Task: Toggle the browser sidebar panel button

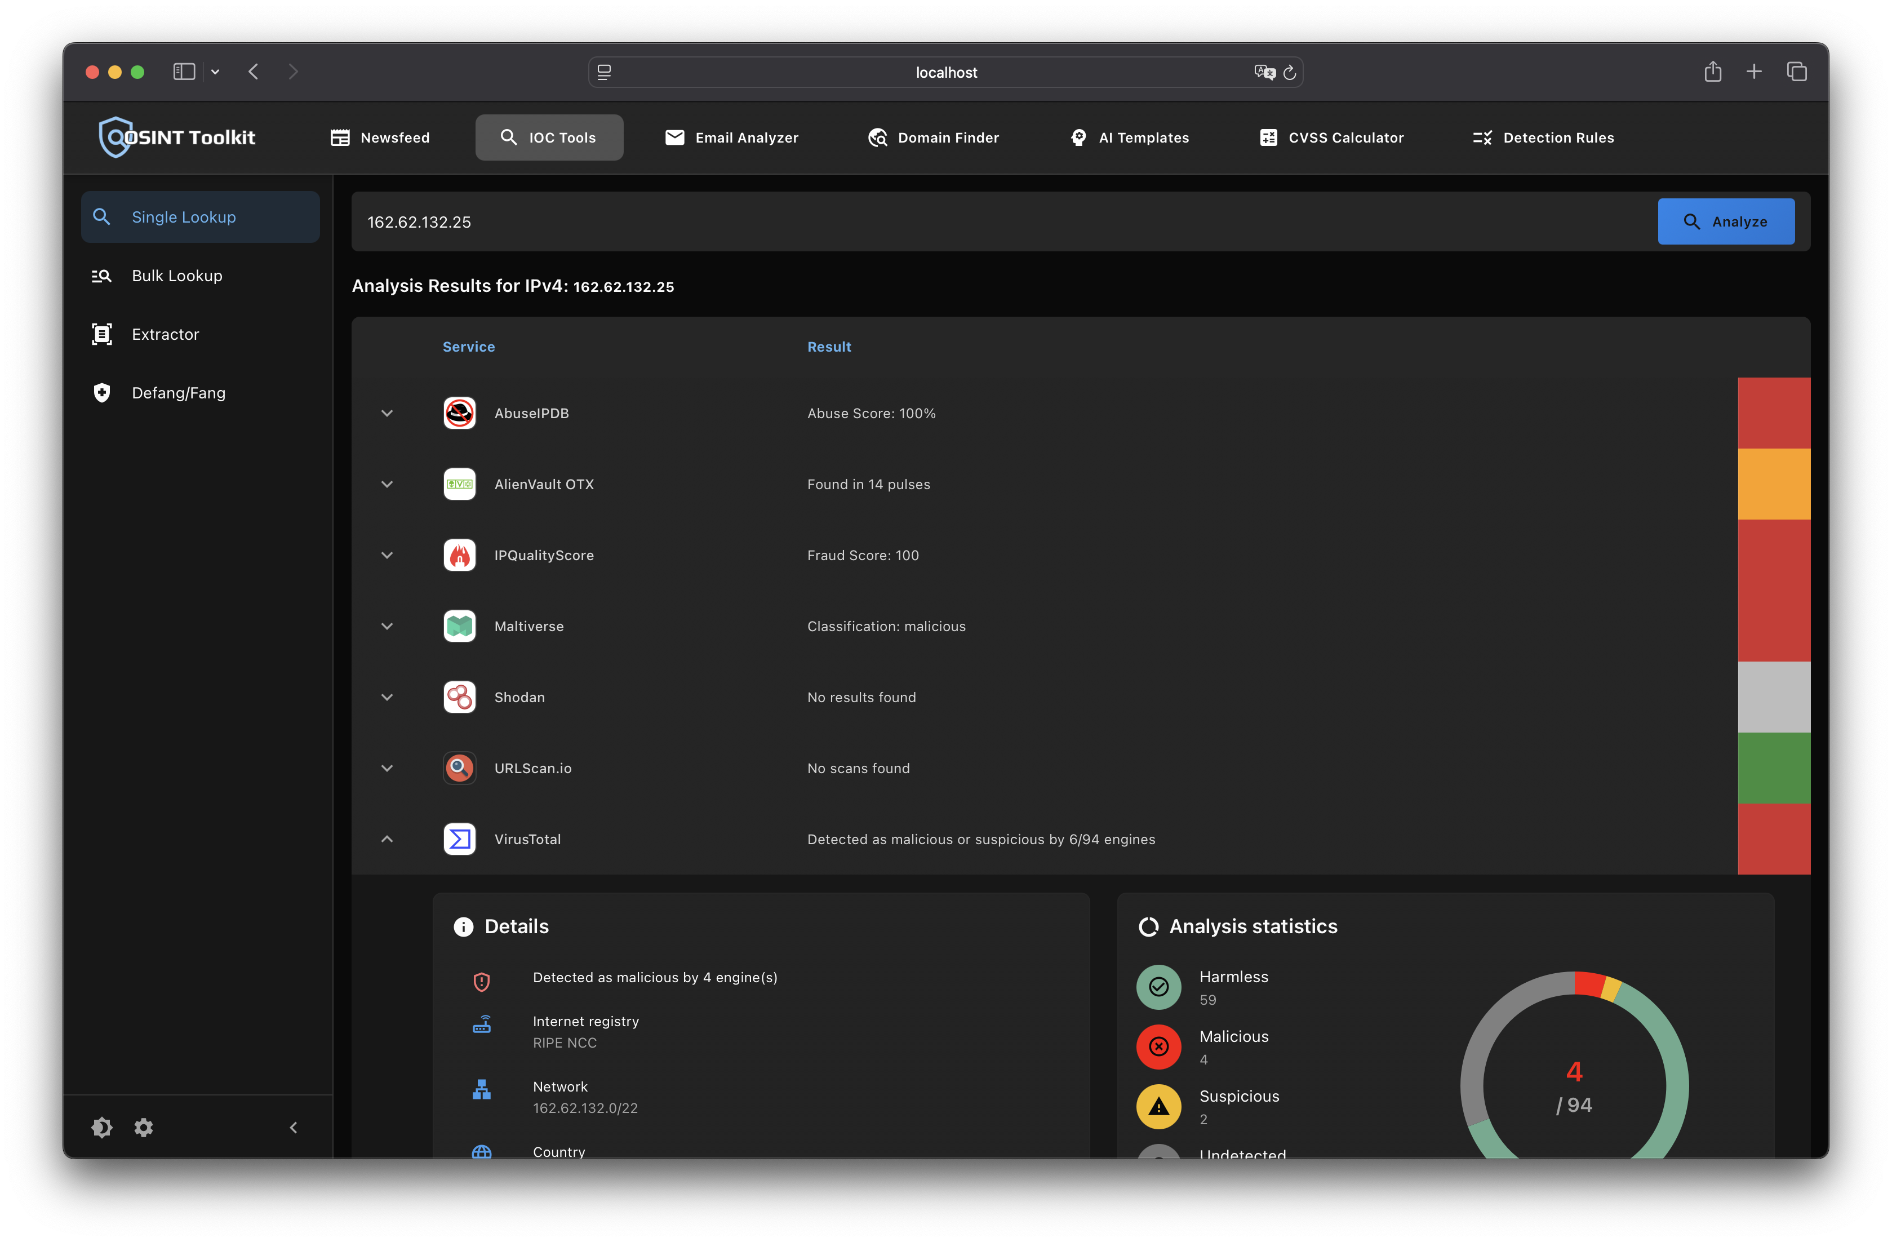Action: 184,72
